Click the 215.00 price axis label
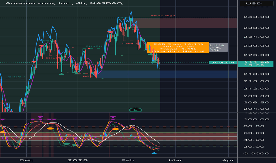Image resolution: width=276 pixels, height=163 pixels. [256, 81]
